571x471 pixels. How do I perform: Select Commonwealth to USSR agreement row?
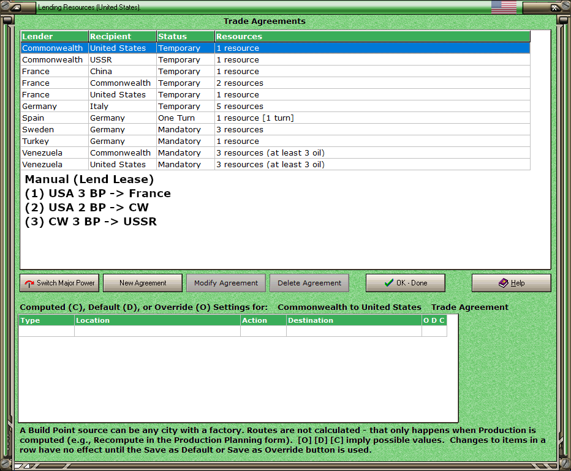pos(275,59)
